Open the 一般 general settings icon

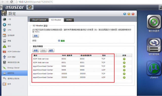click(x=4, y=19)
